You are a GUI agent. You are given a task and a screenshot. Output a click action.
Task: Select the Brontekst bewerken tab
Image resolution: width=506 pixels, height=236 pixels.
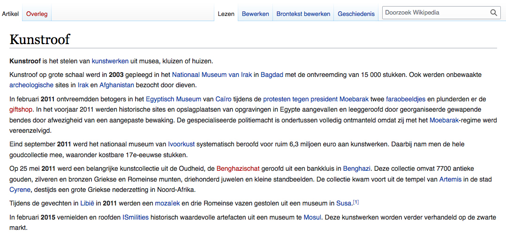[303, 14]
